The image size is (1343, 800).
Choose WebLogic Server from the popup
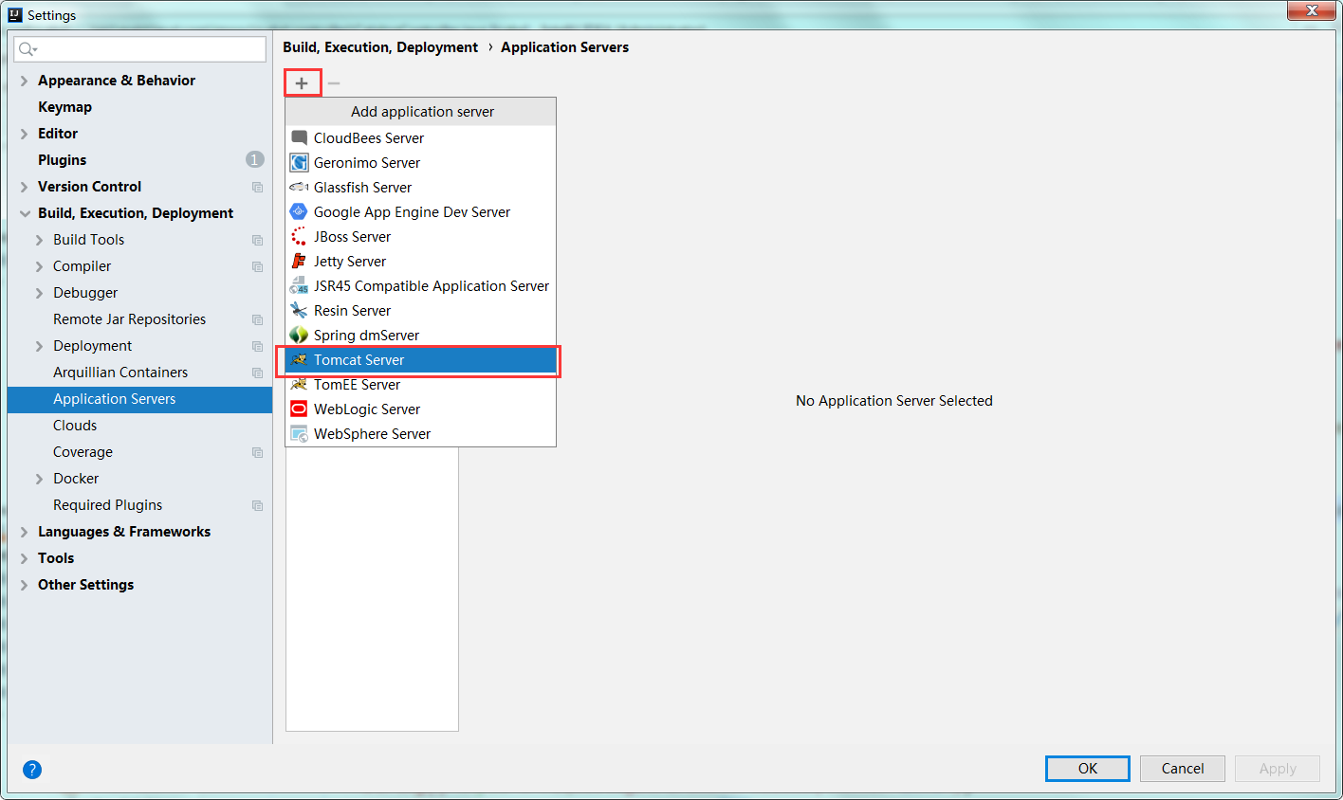coord(421,409)
